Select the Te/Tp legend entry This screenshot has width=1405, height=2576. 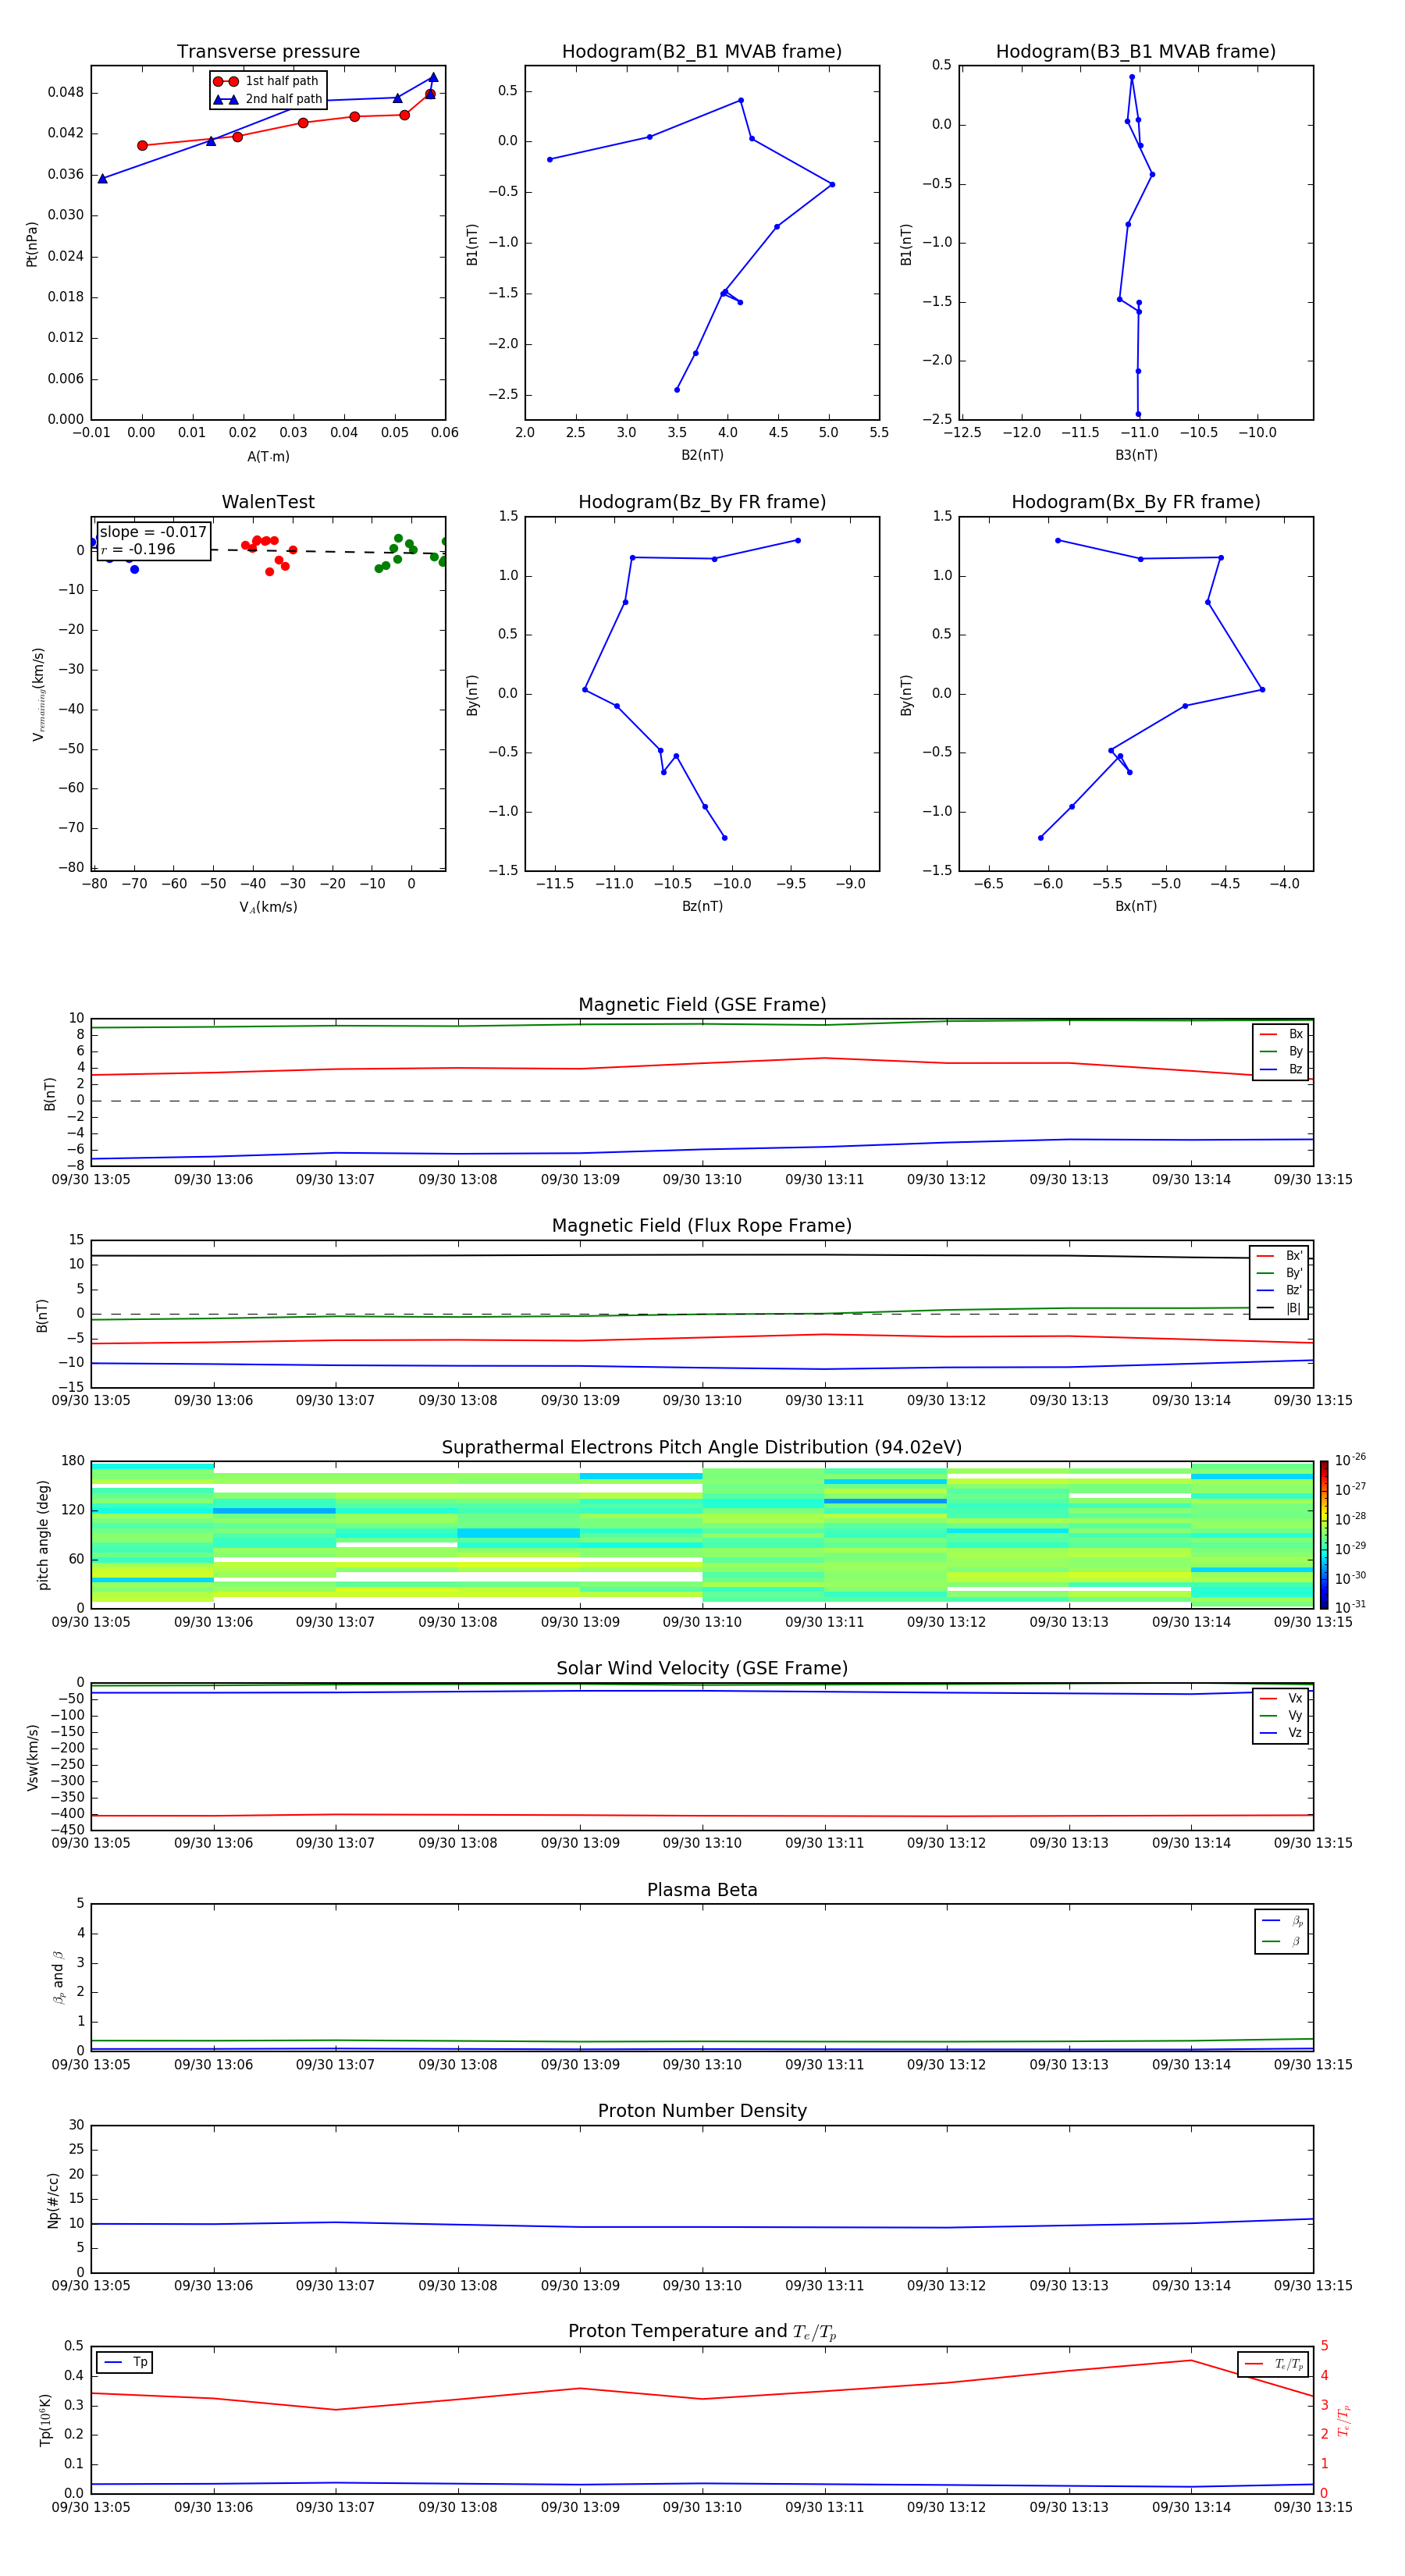1274,2365
